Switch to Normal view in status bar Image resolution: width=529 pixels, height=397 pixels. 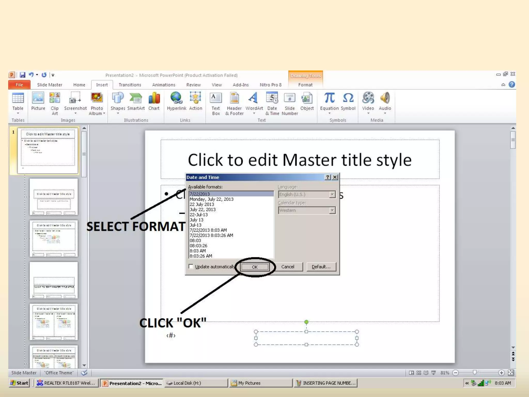(411, 373)
